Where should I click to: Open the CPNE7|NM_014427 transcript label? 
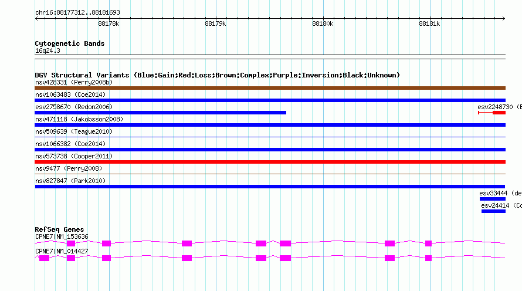coord(62,251)
